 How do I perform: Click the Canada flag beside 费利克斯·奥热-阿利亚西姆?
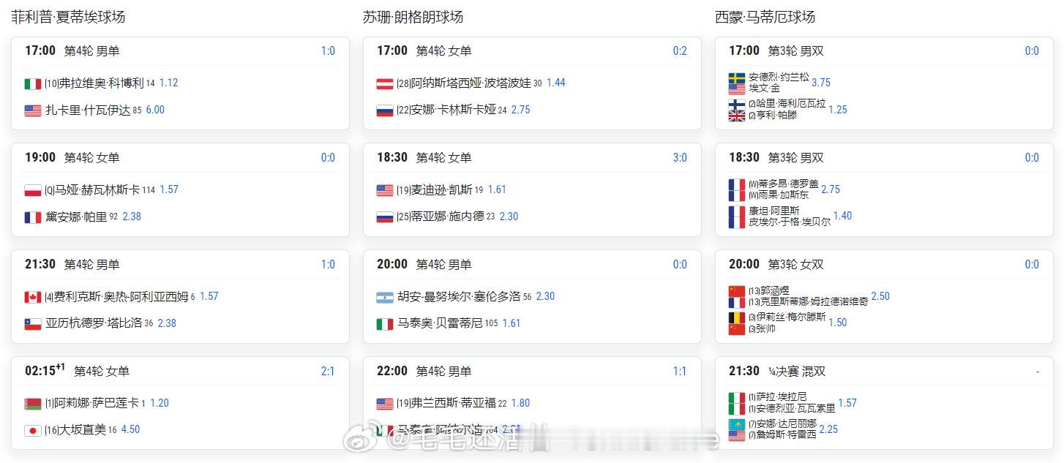tap(33, 297)
